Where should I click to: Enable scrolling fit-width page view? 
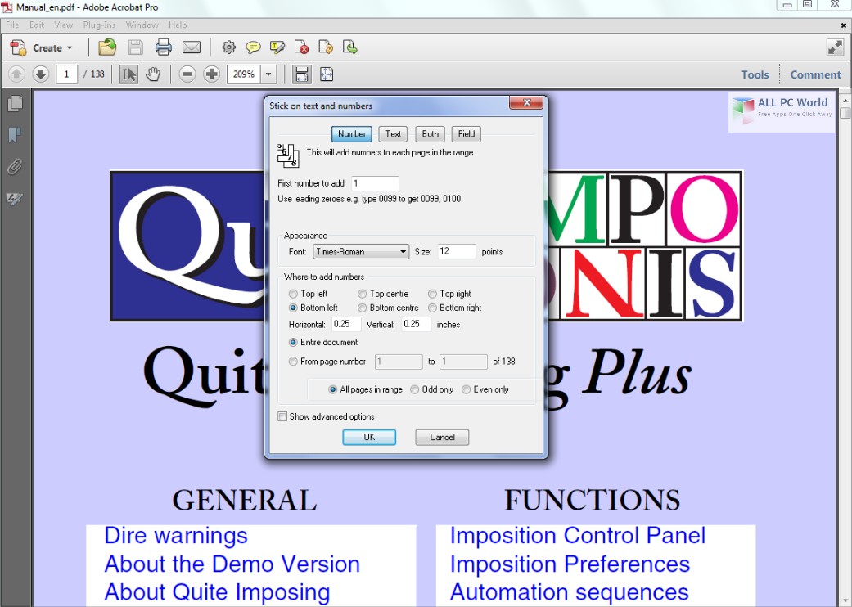(301, 74)
